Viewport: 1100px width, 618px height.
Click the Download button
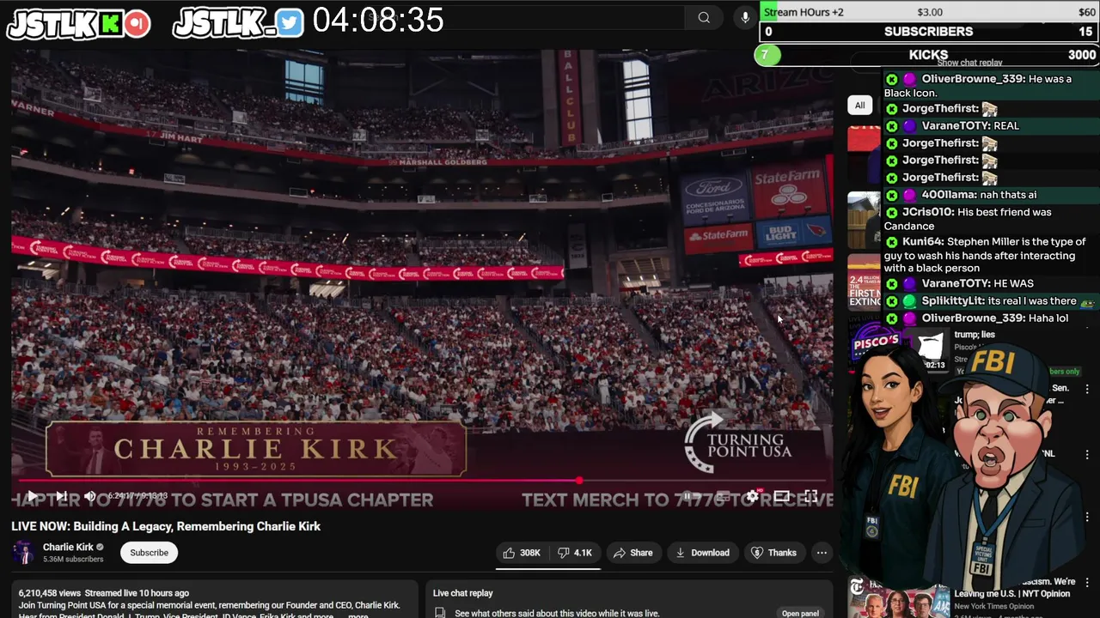(702, 553)
